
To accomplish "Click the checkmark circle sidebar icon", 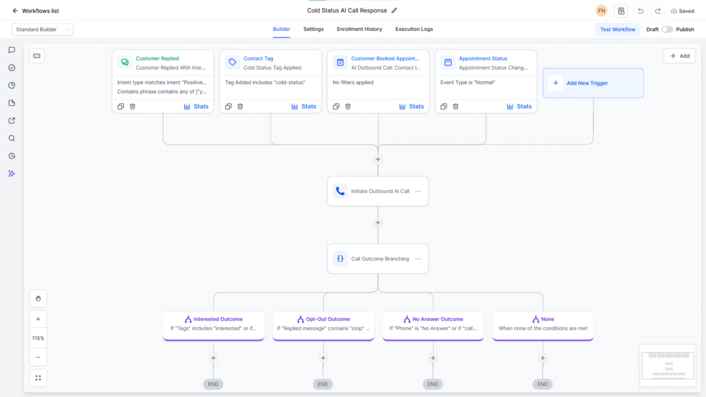I will click(12, 68).
